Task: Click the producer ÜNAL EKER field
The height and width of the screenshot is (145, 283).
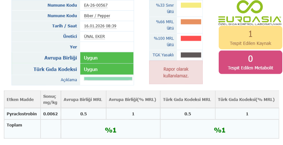Action: tap(94, 36)
